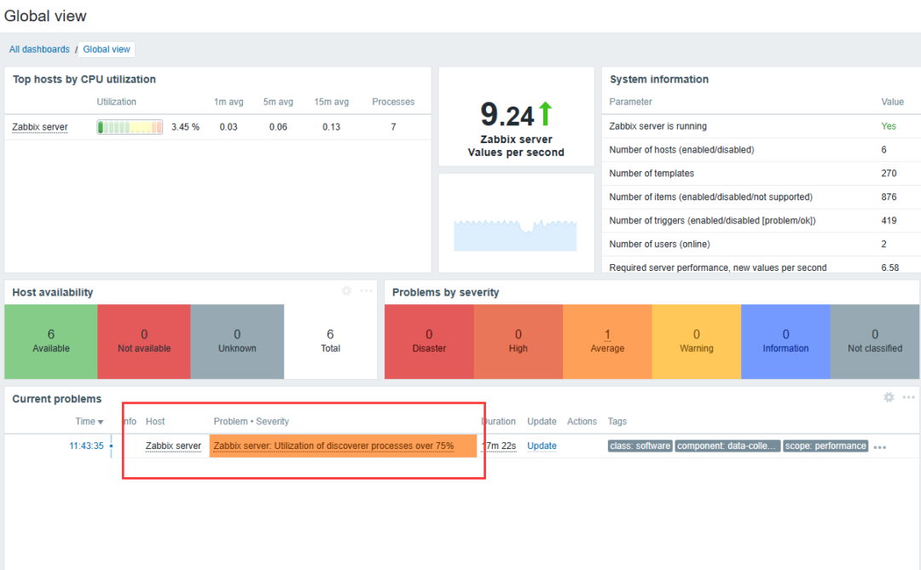Click the 6.58 required performance value
The image size is (921, 570).
(889, 267)
